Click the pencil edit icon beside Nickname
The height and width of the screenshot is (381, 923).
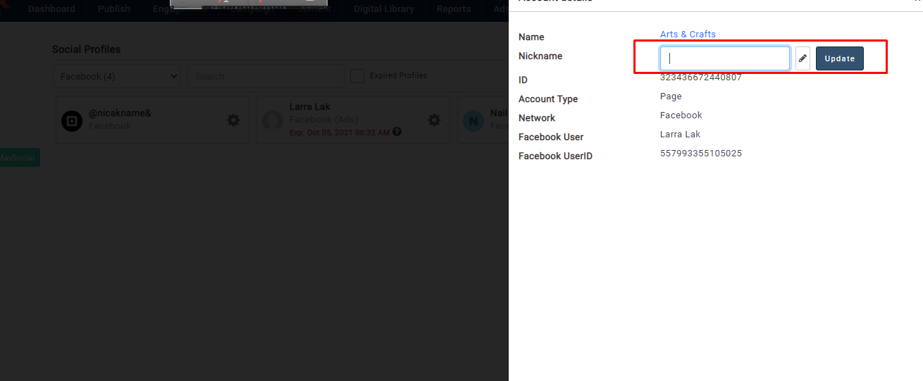(803, 58)
